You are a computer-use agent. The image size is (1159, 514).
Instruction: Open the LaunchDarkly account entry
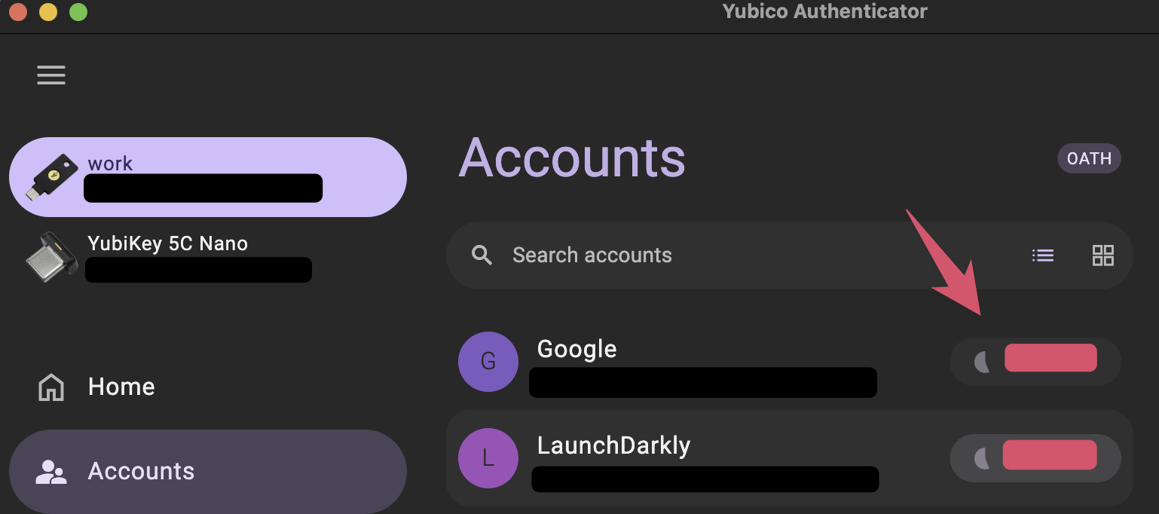pos(790,458)
